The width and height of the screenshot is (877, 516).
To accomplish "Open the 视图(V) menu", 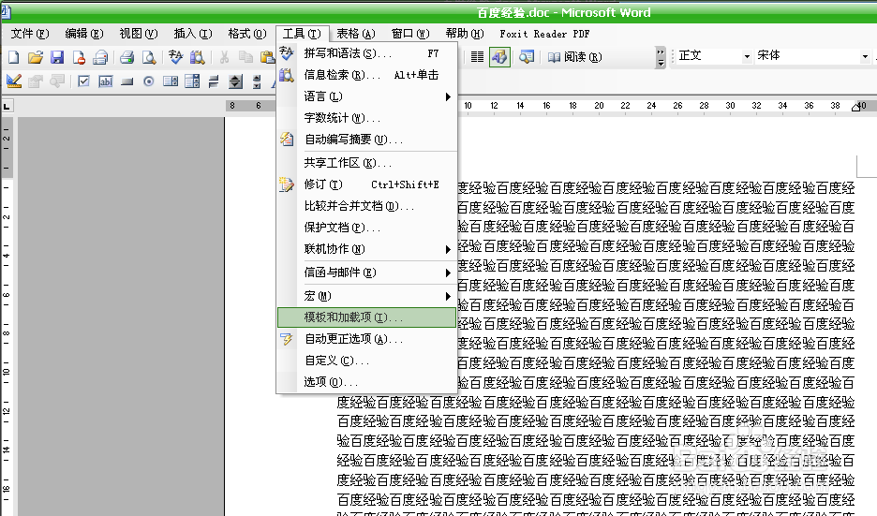I will coord(139,34).
